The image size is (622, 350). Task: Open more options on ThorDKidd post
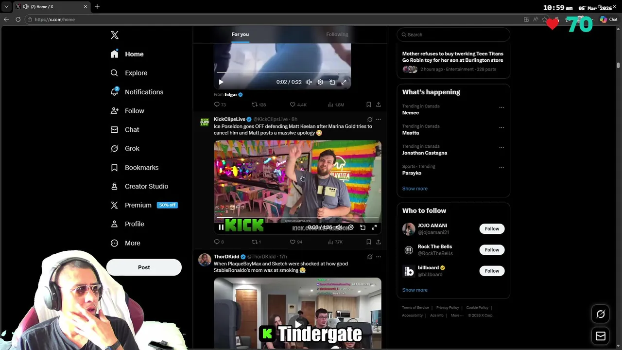click(x=379, y=257)
